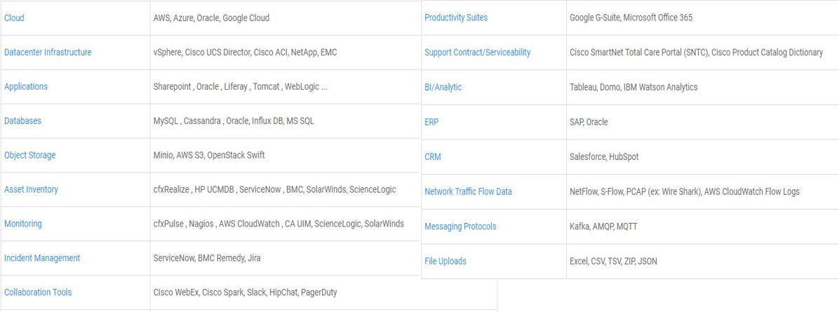839x312 pixels.
Task: Click the 'Kafka, AMQP, MQTT' cell text
Action: [x=603, y=226]
